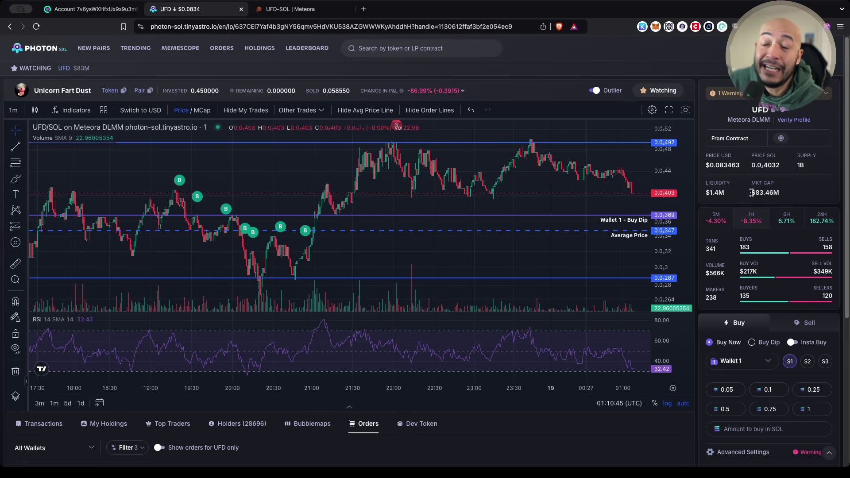
Task: Select the text annotation tool on chart toolbar
Action: pos(15,194)
